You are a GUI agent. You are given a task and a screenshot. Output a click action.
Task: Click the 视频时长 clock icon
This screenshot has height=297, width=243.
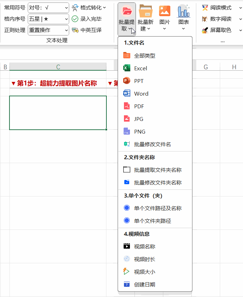click(127, 259)
